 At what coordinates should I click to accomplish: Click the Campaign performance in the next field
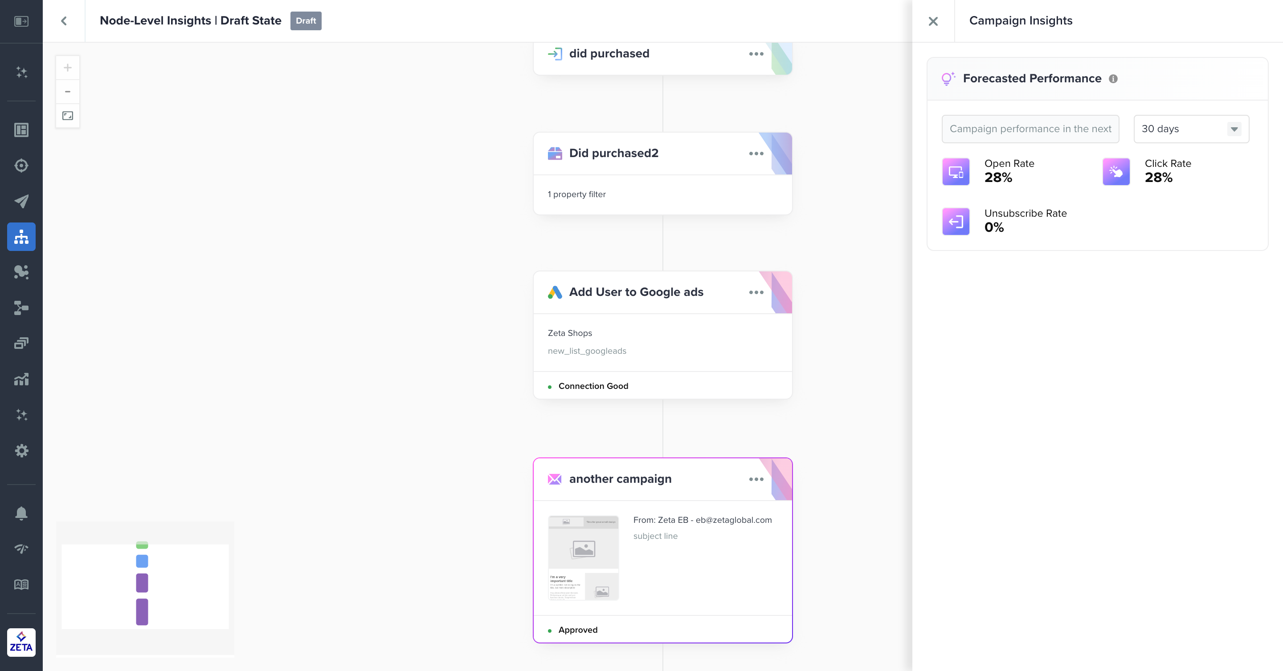point(1030,129)
